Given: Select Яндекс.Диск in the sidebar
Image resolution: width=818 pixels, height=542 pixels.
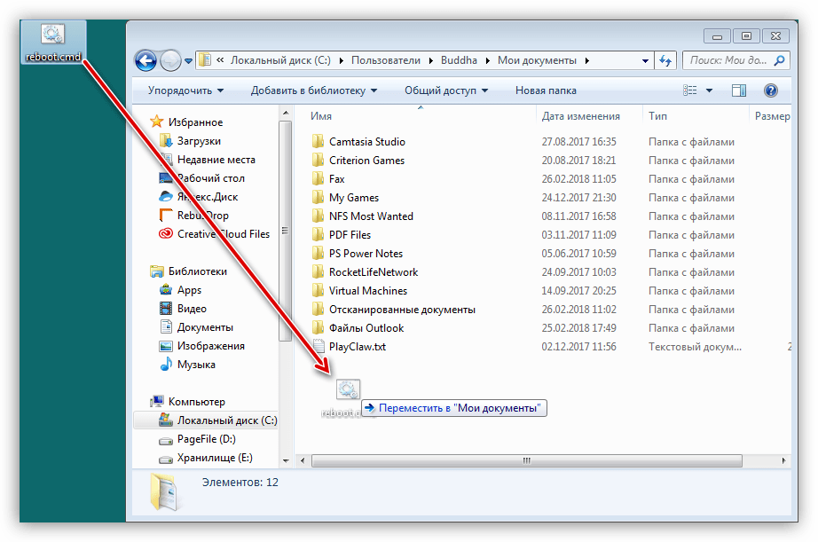Looking at the screenshot, I should click(x=207, y=197).
